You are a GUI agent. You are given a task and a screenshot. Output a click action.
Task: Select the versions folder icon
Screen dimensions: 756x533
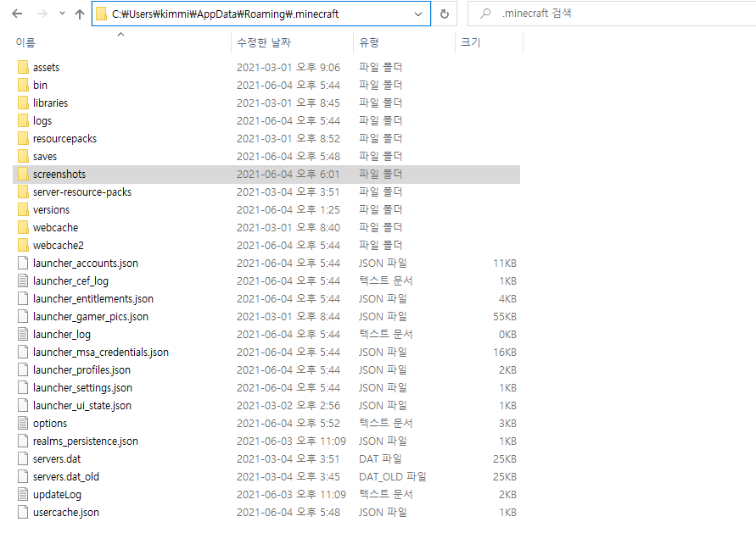23,210
